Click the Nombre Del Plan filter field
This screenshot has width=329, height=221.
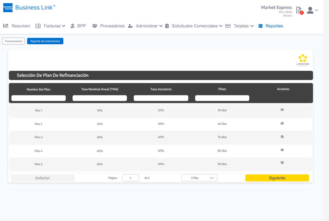coord(38,98)
